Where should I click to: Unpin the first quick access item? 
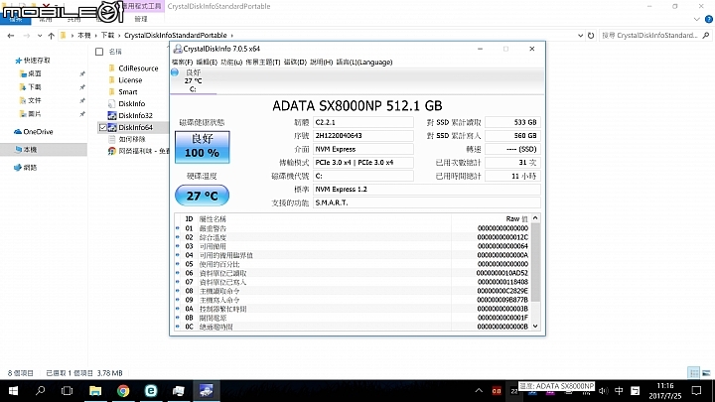(82, 73)
